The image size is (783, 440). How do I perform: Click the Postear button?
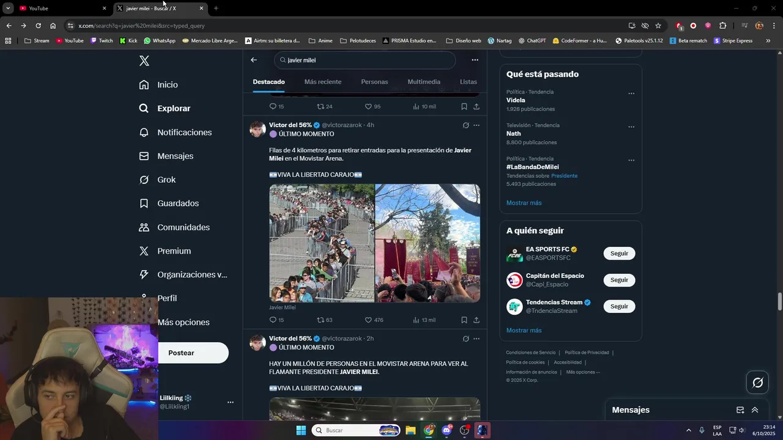[193, 353]
